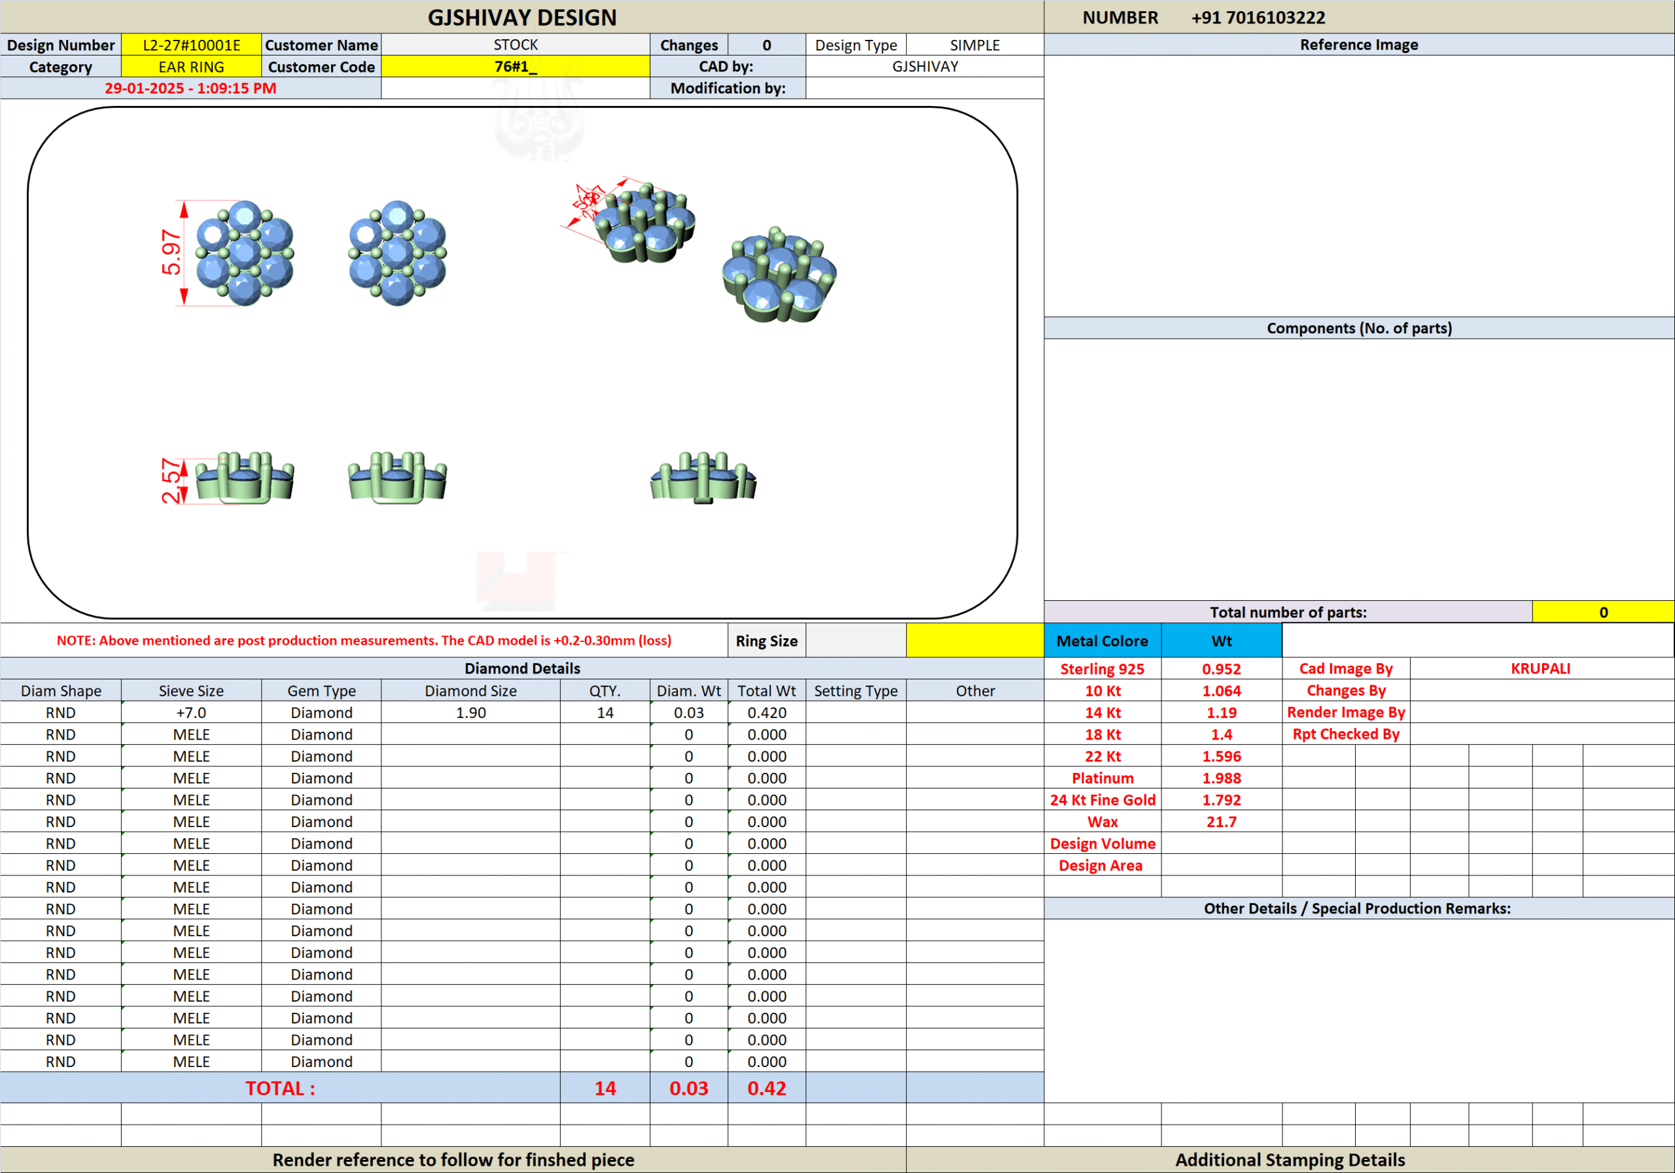Screen dimensions: 1675x1173
Task: Select the Diamond Size cell 1.90
Action: pos(470,712)
